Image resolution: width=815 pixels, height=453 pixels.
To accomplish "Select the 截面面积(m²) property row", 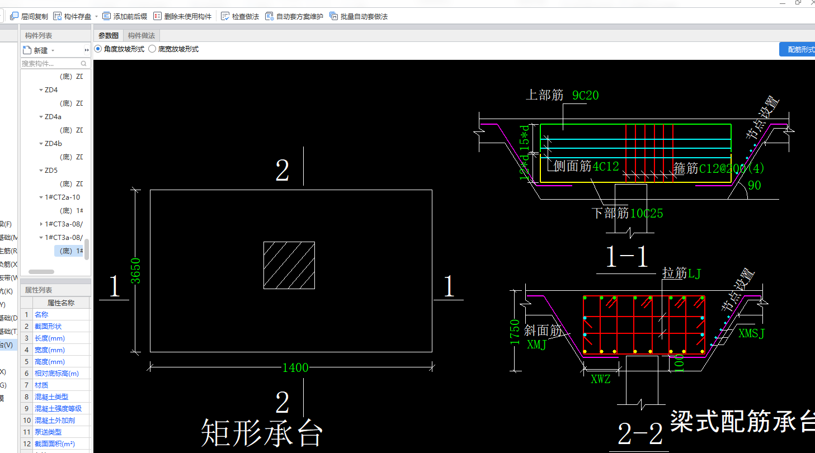I will pyautogui.click(x=55, y=444).
